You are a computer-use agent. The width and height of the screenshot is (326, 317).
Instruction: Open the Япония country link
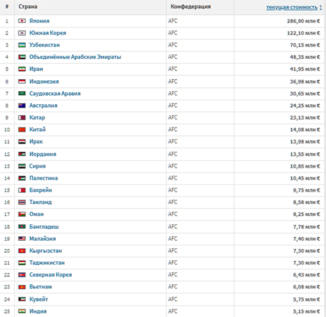click(39, 21)
